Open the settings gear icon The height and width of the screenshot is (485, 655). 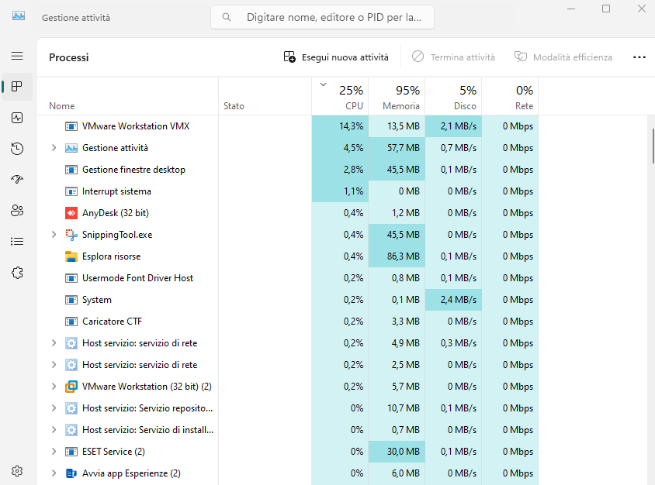pos(17,471)
